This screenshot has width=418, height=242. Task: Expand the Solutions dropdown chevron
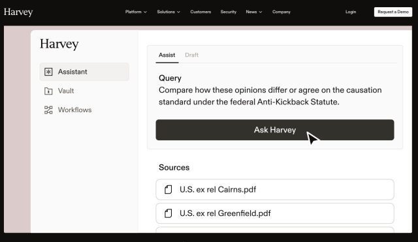point(178,12)
